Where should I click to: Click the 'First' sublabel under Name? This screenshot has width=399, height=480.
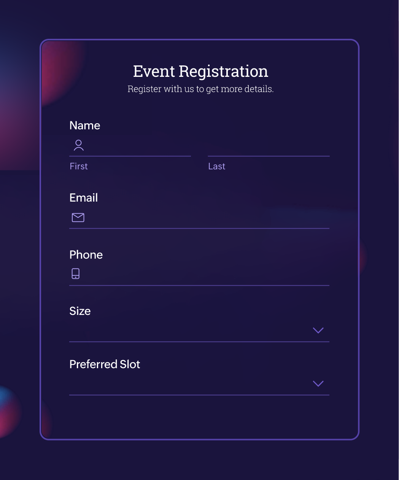pos(79,166)
